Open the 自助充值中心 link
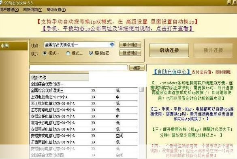Screen dimensions: 237x159 click(x=172, y=72)
